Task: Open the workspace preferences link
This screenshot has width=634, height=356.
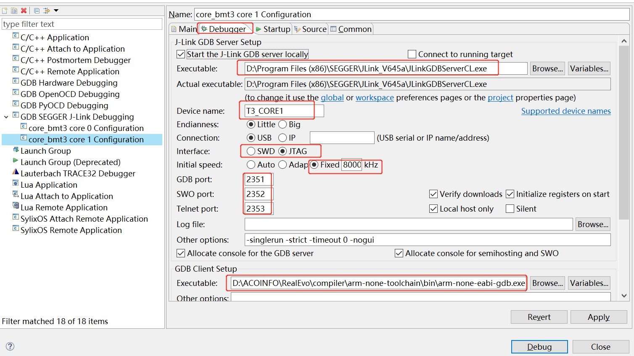Action: point(375,97)
